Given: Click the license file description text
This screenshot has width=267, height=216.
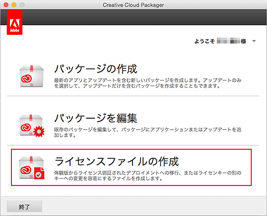Looking at the screenshot, I should pyautogui.click(x=148, y=175).
